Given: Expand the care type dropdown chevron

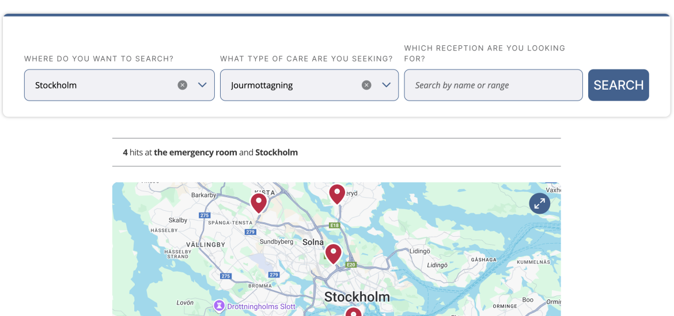Looking at the screenshot, I should pyautogui.click(x=387, y=85).
